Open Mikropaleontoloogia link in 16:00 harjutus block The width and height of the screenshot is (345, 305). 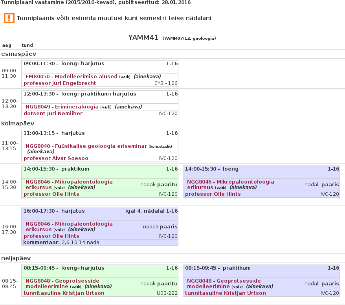pos(69,224)
